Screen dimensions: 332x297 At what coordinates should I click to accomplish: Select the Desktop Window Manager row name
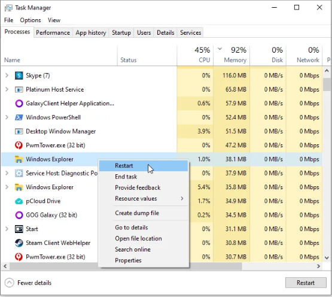tap(61, 132)
